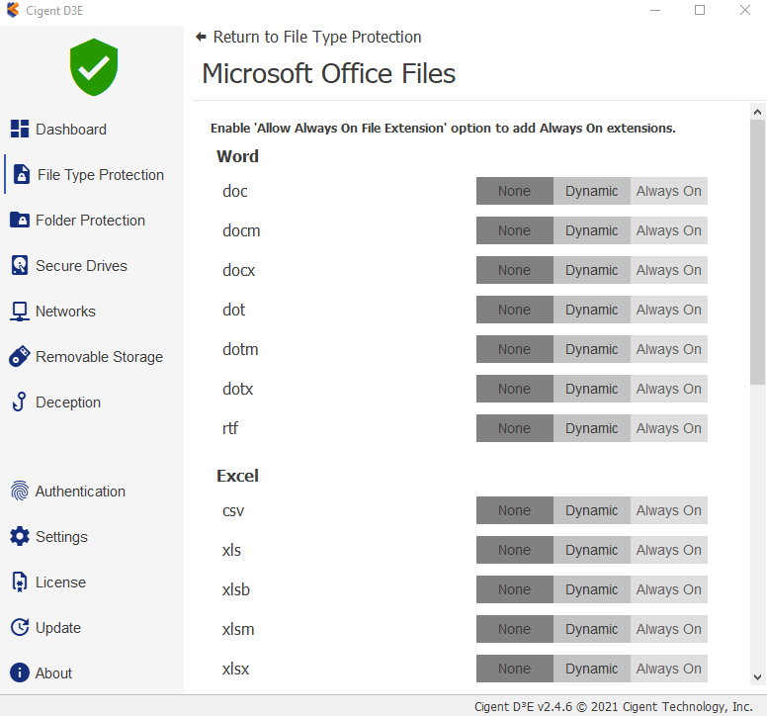Set docm protection to Dynamic
This screenshot has width=767, height=716.
click(x=592, y=230)
